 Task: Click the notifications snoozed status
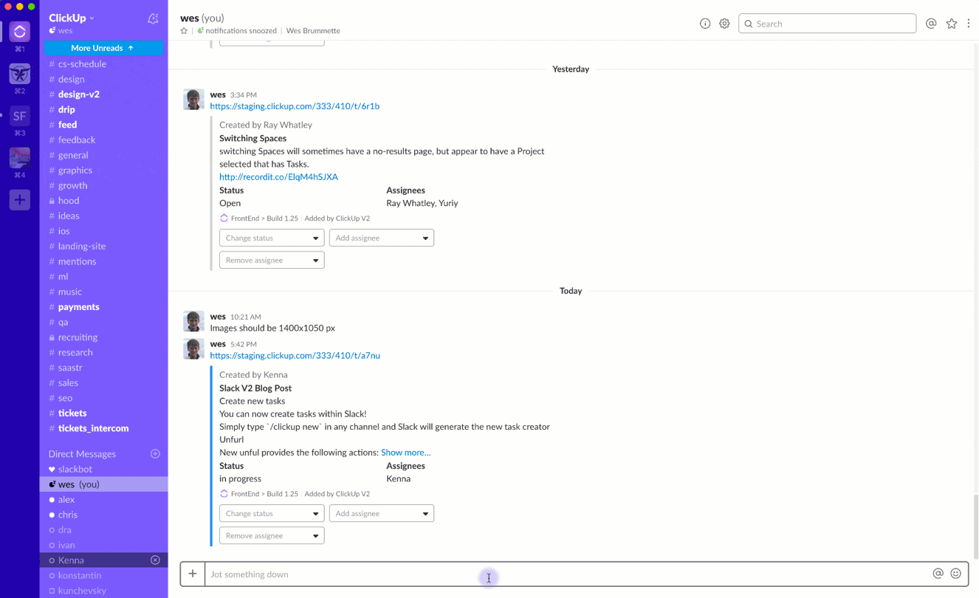pos(237,31)
